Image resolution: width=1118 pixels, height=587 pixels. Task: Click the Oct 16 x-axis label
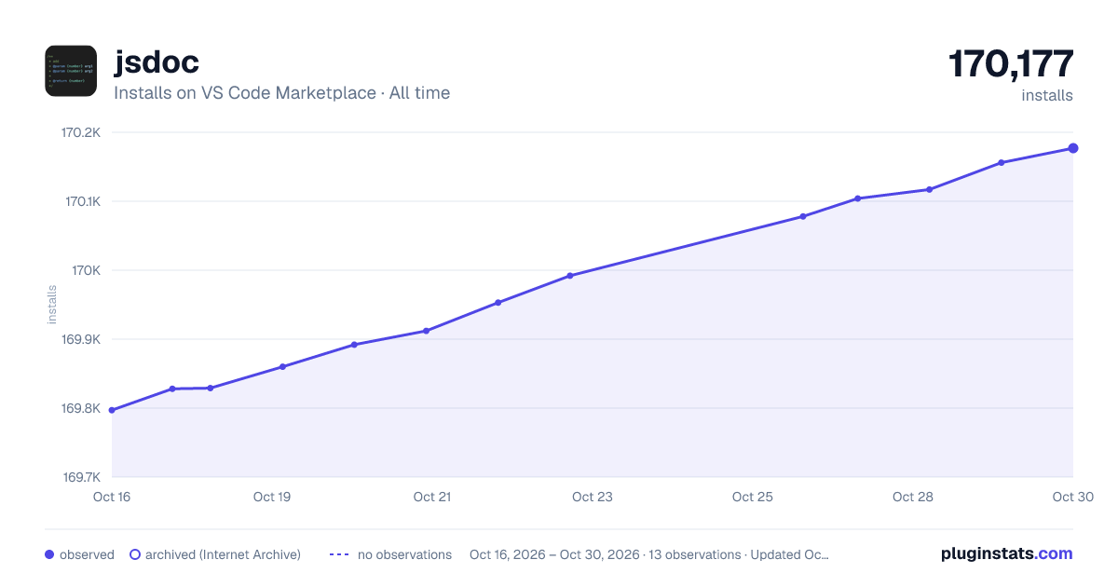click(x=112, y=497)
